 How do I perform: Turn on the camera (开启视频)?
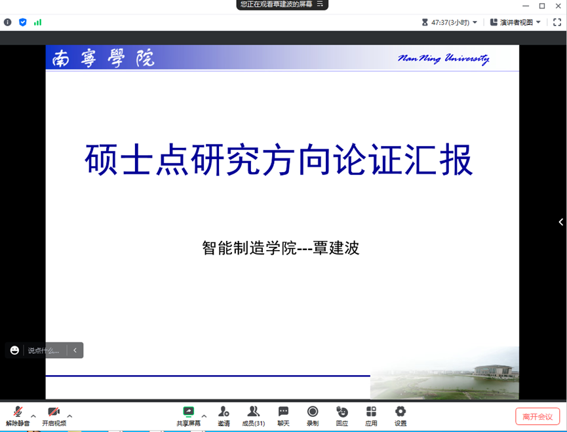(54, 415)
